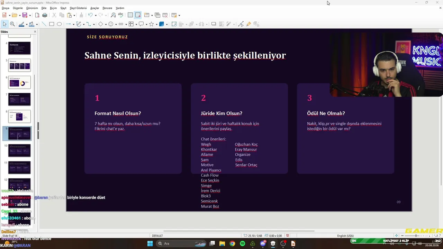This screenshot has width=443, height=249.
Task: Select slide 10 thumbnail
Action: (19, 150)
